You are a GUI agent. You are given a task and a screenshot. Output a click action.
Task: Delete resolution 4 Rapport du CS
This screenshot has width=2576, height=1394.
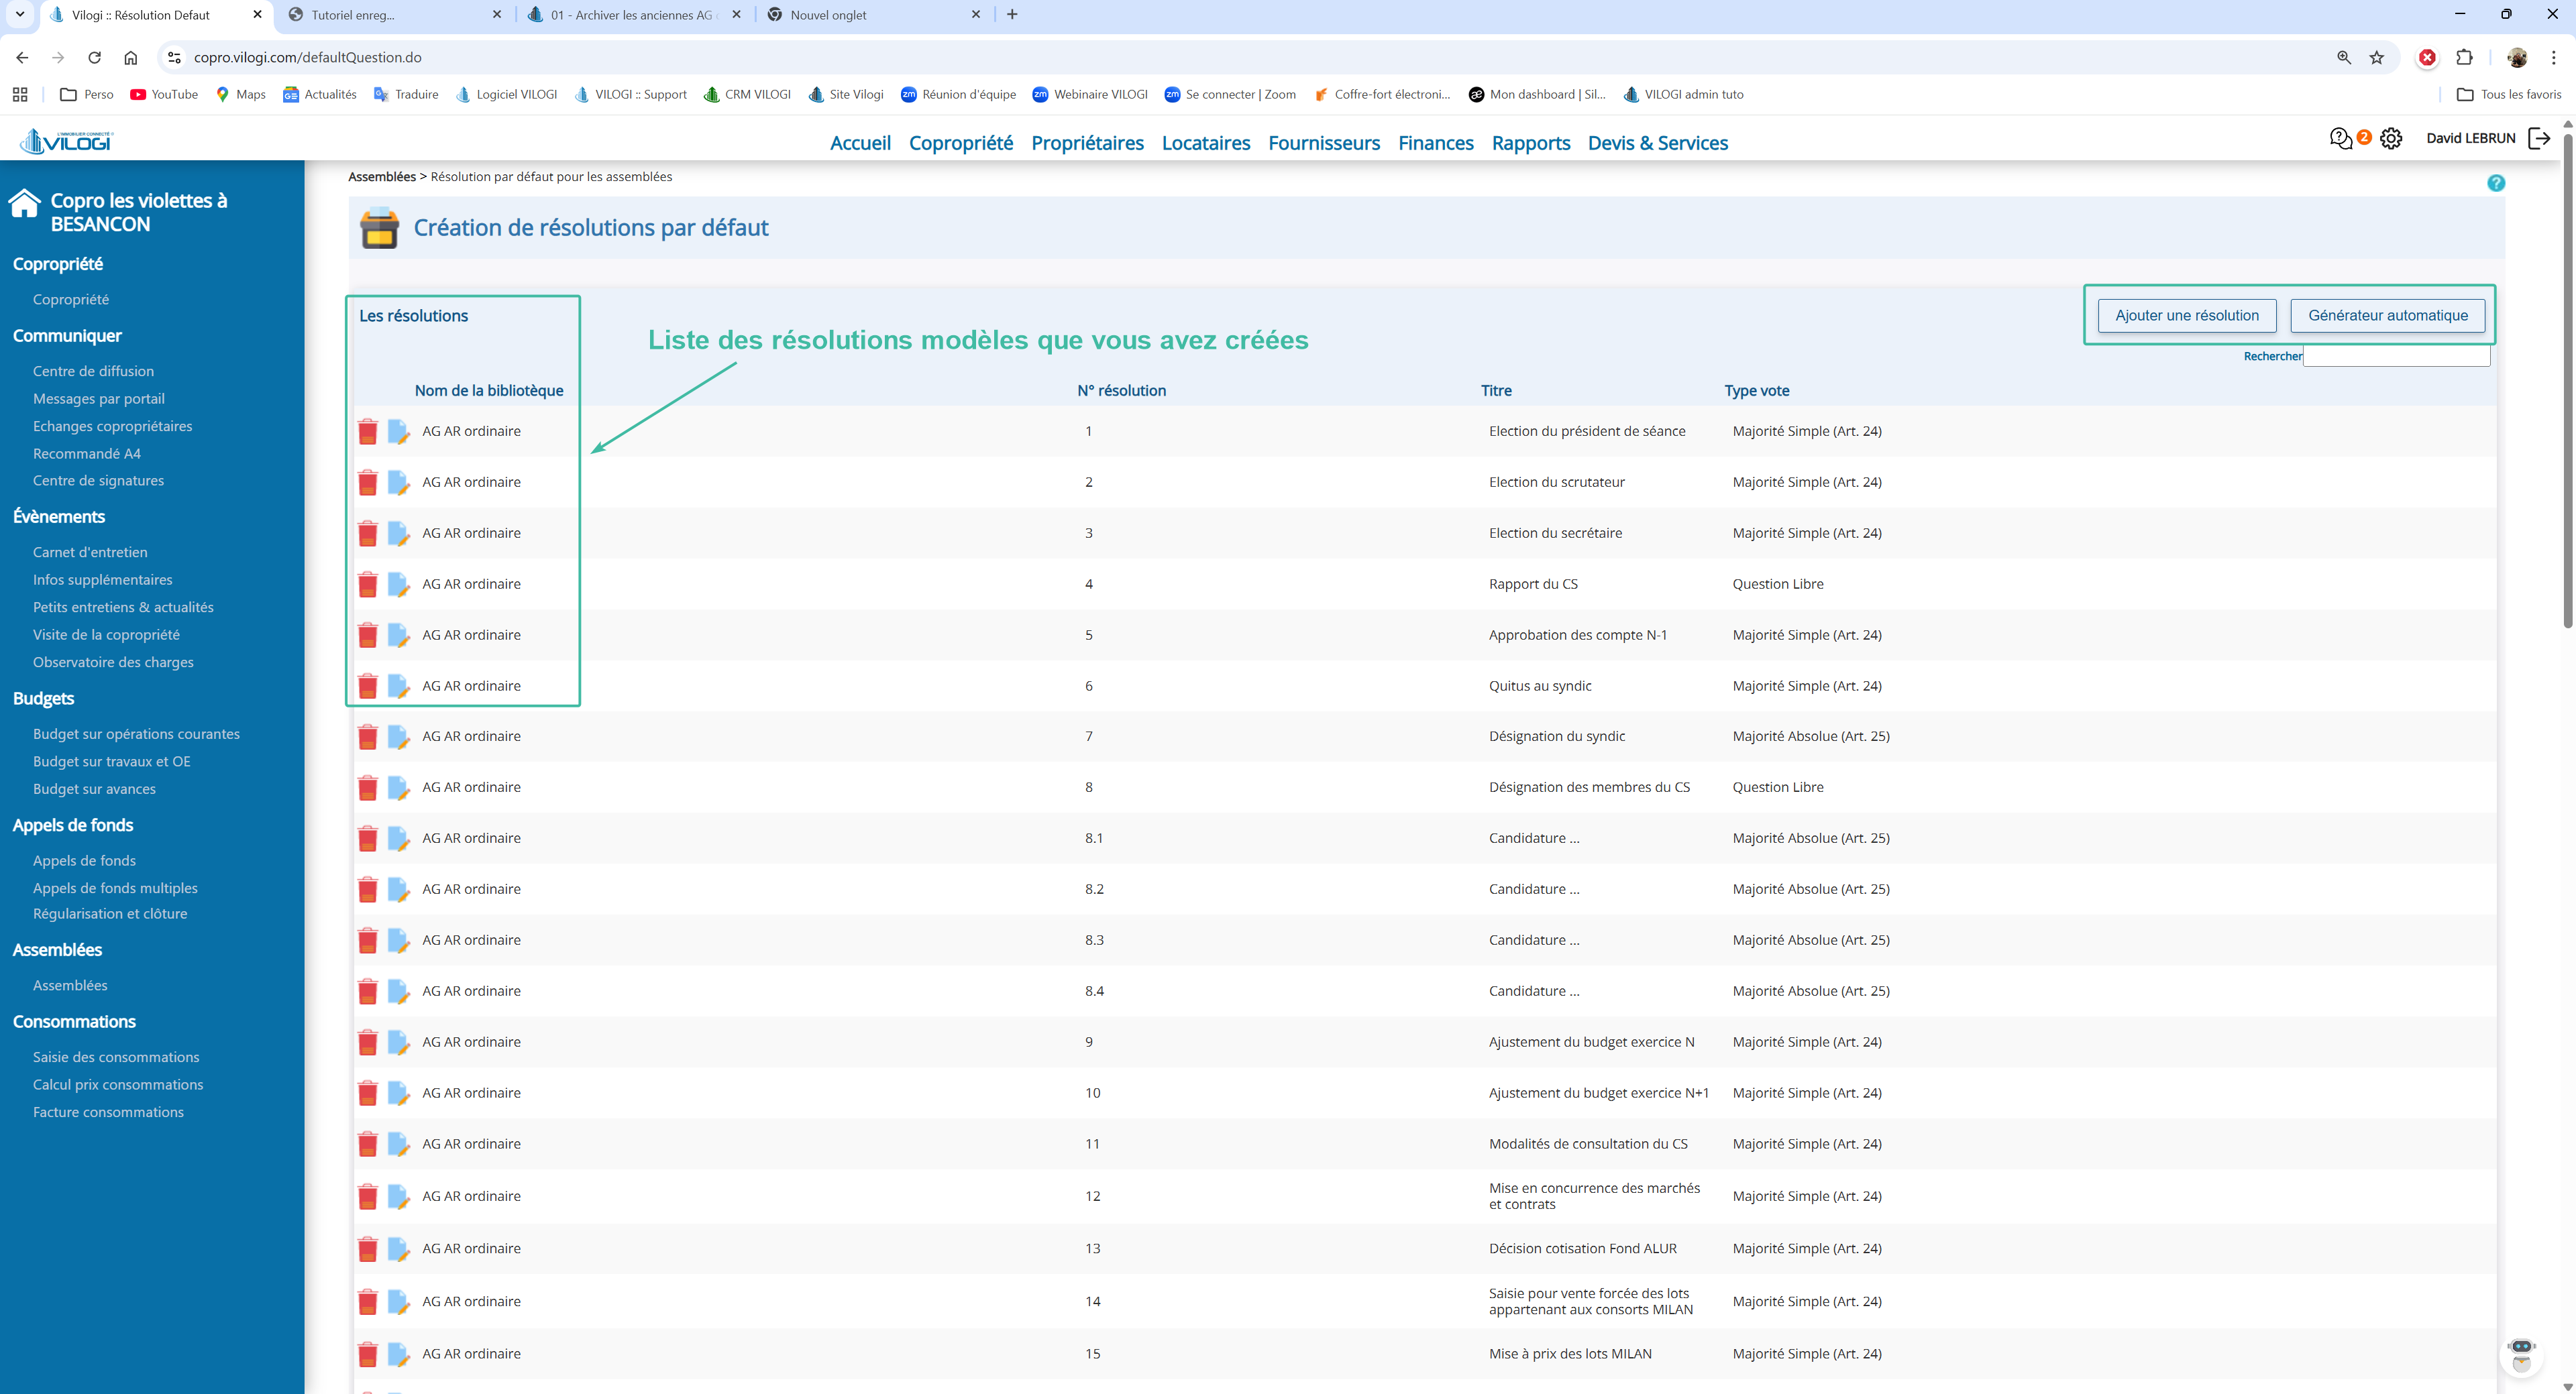coord(368,585)
